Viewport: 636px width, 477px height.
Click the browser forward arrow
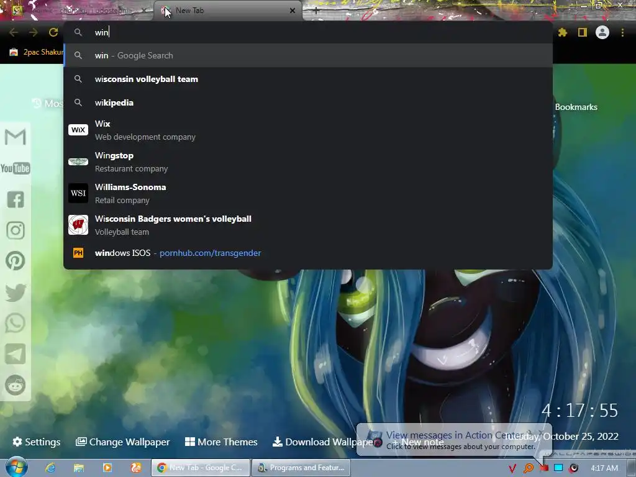point(34,32)
